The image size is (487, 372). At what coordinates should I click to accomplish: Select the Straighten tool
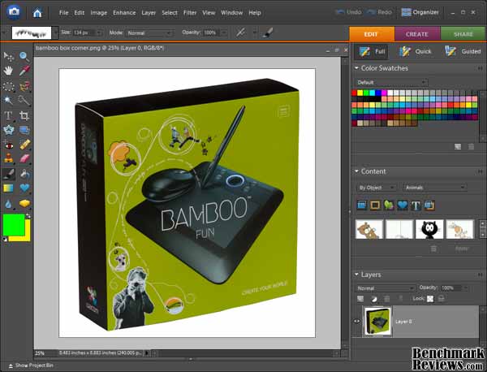coord(24,130)
